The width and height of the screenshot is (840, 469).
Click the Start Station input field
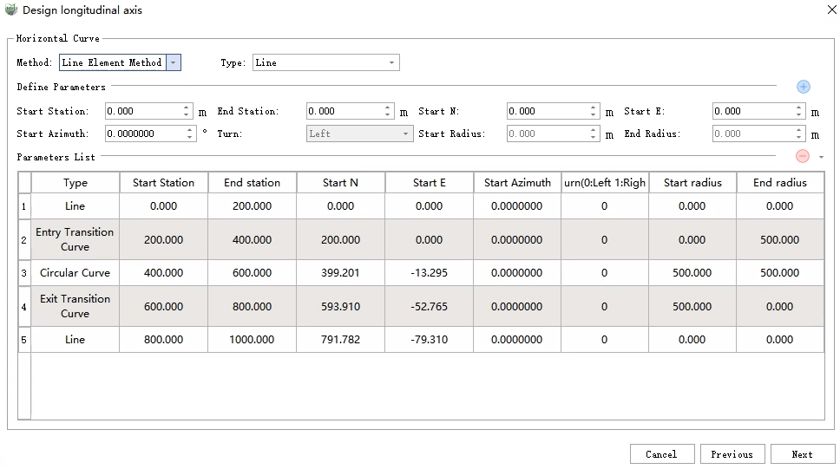tap(143, 111)
